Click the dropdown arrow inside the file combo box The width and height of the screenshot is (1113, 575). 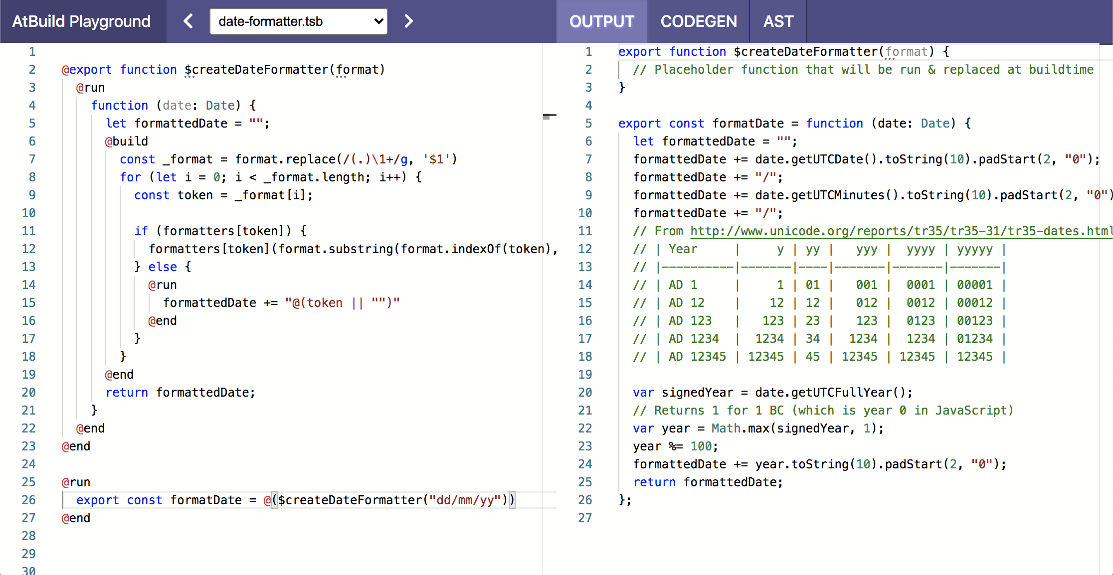pos(377,21)
